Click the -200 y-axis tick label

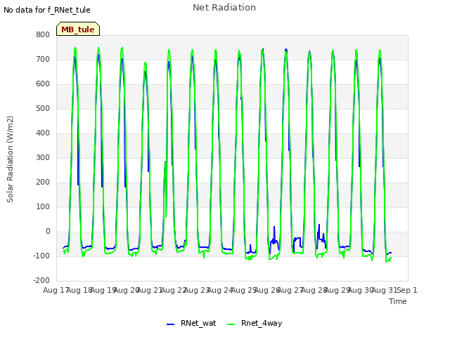pos(41,281)
